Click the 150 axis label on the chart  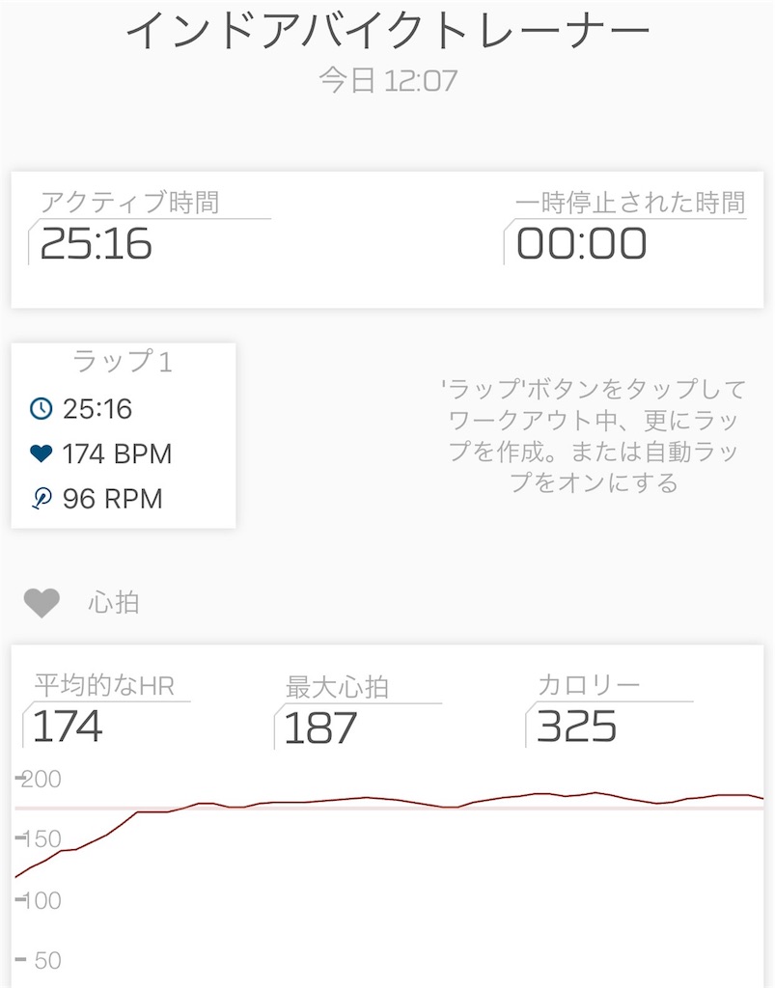[x=41, y=839]
